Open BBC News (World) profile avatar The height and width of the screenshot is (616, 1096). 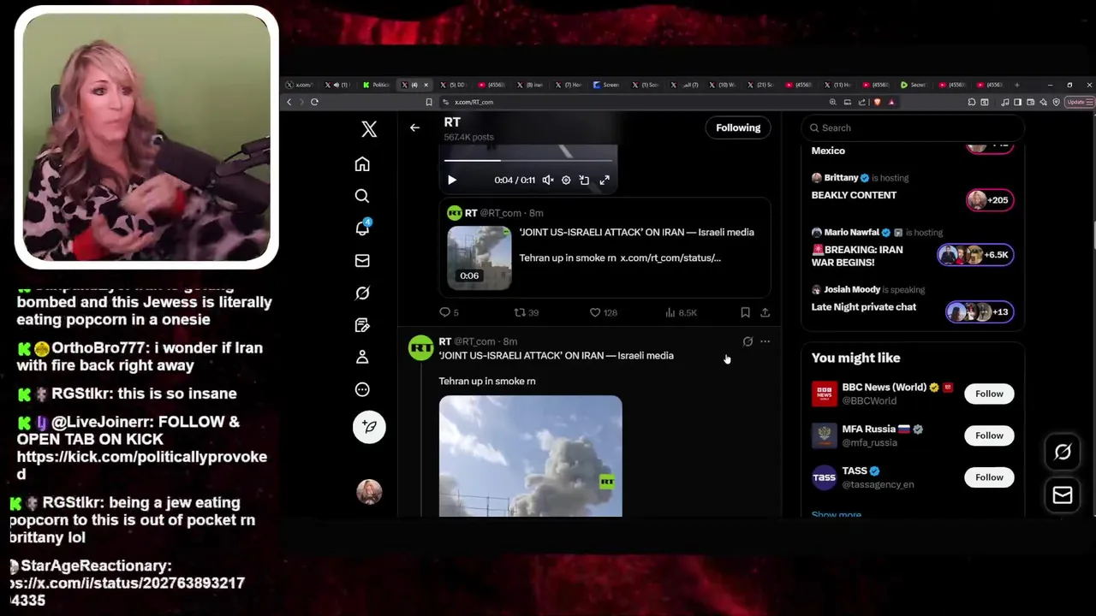[x=825, y=394]
